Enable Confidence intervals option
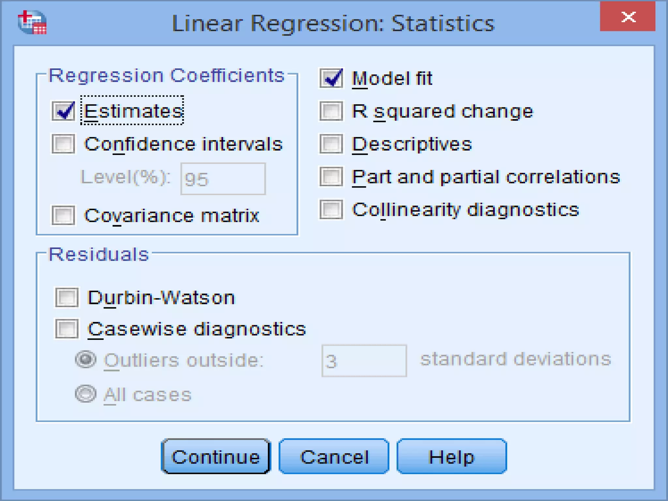The image size is (668, 501). point(63,144)
